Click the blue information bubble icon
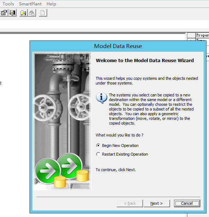 [102, 98]
